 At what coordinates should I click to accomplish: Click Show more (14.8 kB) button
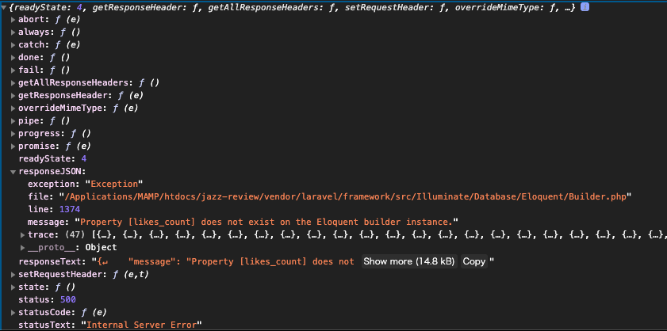pos(410,261)
